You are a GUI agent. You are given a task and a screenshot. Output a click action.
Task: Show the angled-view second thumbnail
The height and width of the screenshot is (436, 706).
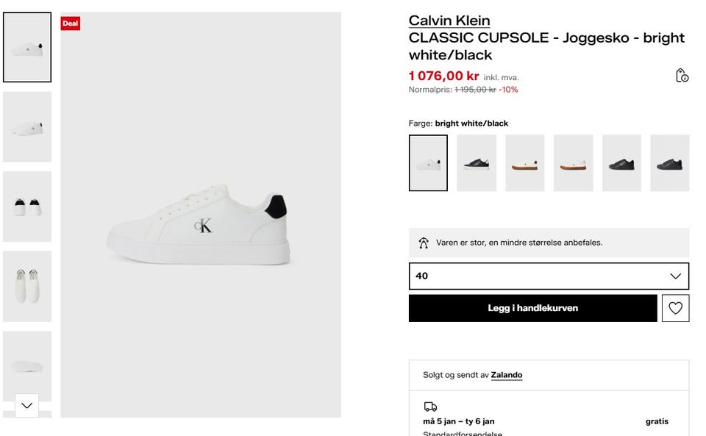pos(27,127)
